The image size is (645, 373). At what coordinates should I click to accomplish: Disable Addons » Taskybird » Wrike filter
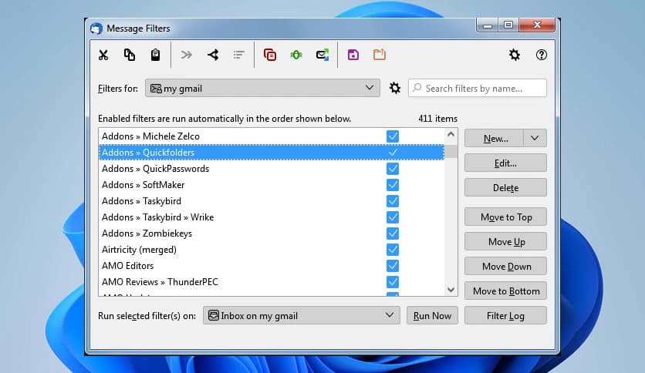click(393, 217)
